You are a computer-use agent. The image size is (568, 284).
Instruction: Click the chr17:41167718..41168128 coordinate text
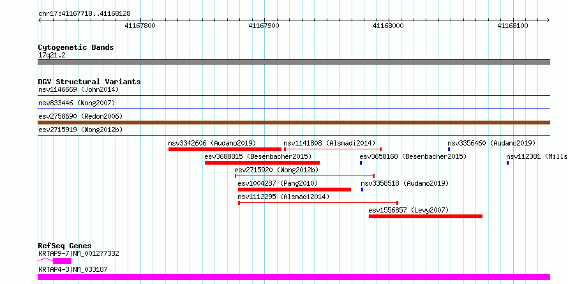pos(84,14)
